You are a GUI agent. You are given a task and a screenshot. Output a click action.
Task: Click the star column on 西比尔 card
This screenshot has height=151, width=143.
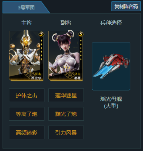point(42,50)
